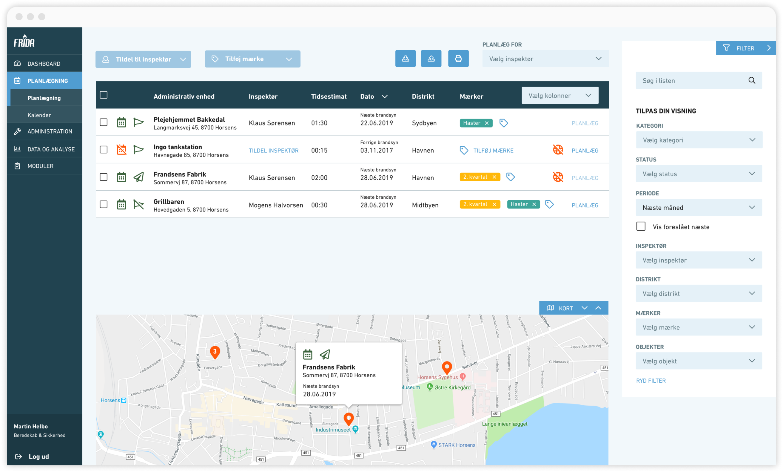Open Tildel til inspektør dropdown
Viewport: 783px width, 472px height.
(x=143, y=59)
